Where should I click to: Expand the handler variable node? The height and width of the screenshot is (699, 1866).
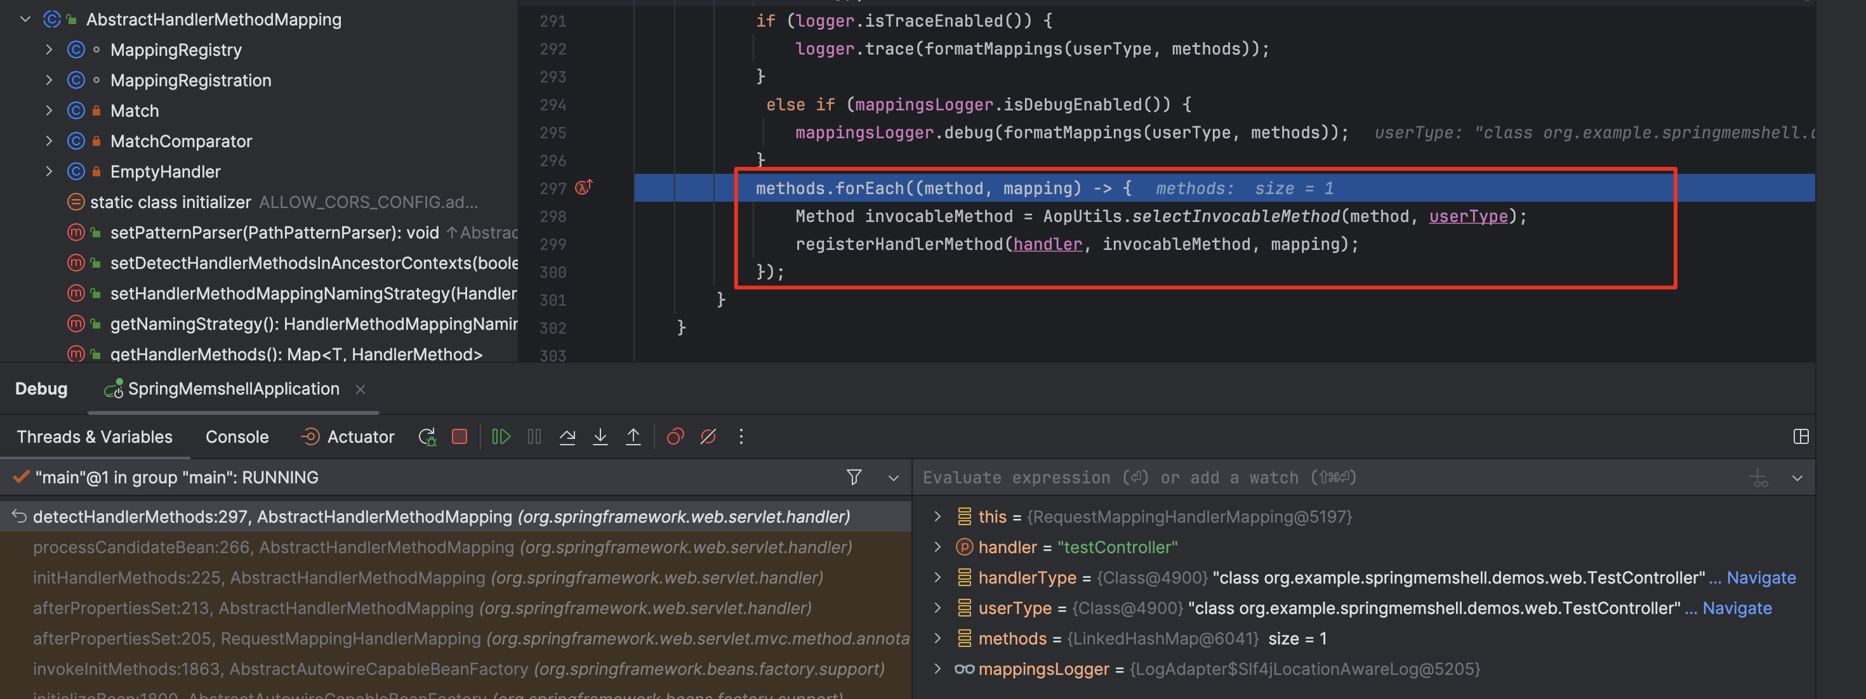pyautogui.click(x=937, y=547)
